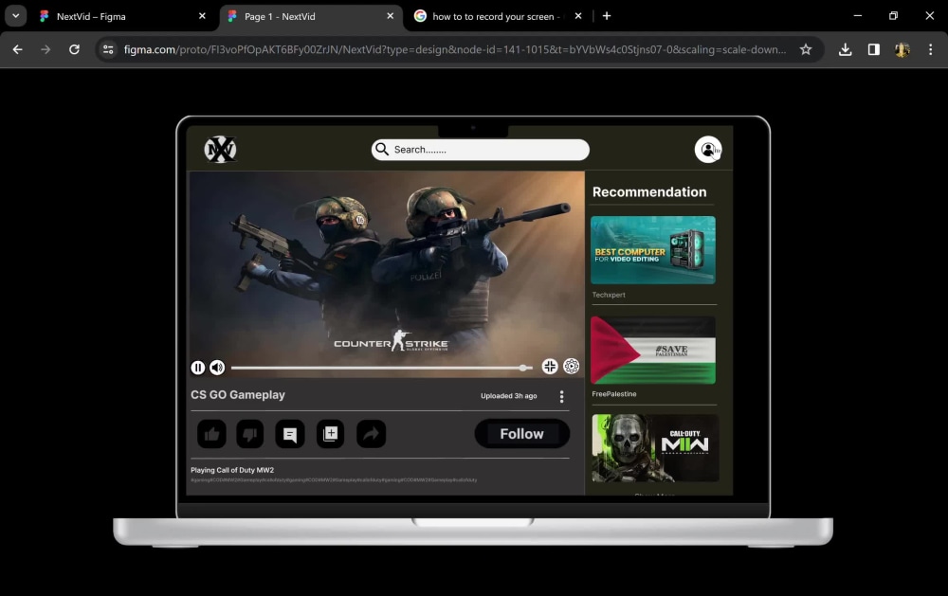Screen dimensions: 948x596
Task: Follow the channel with the Follow button
Action: (521, 433)
